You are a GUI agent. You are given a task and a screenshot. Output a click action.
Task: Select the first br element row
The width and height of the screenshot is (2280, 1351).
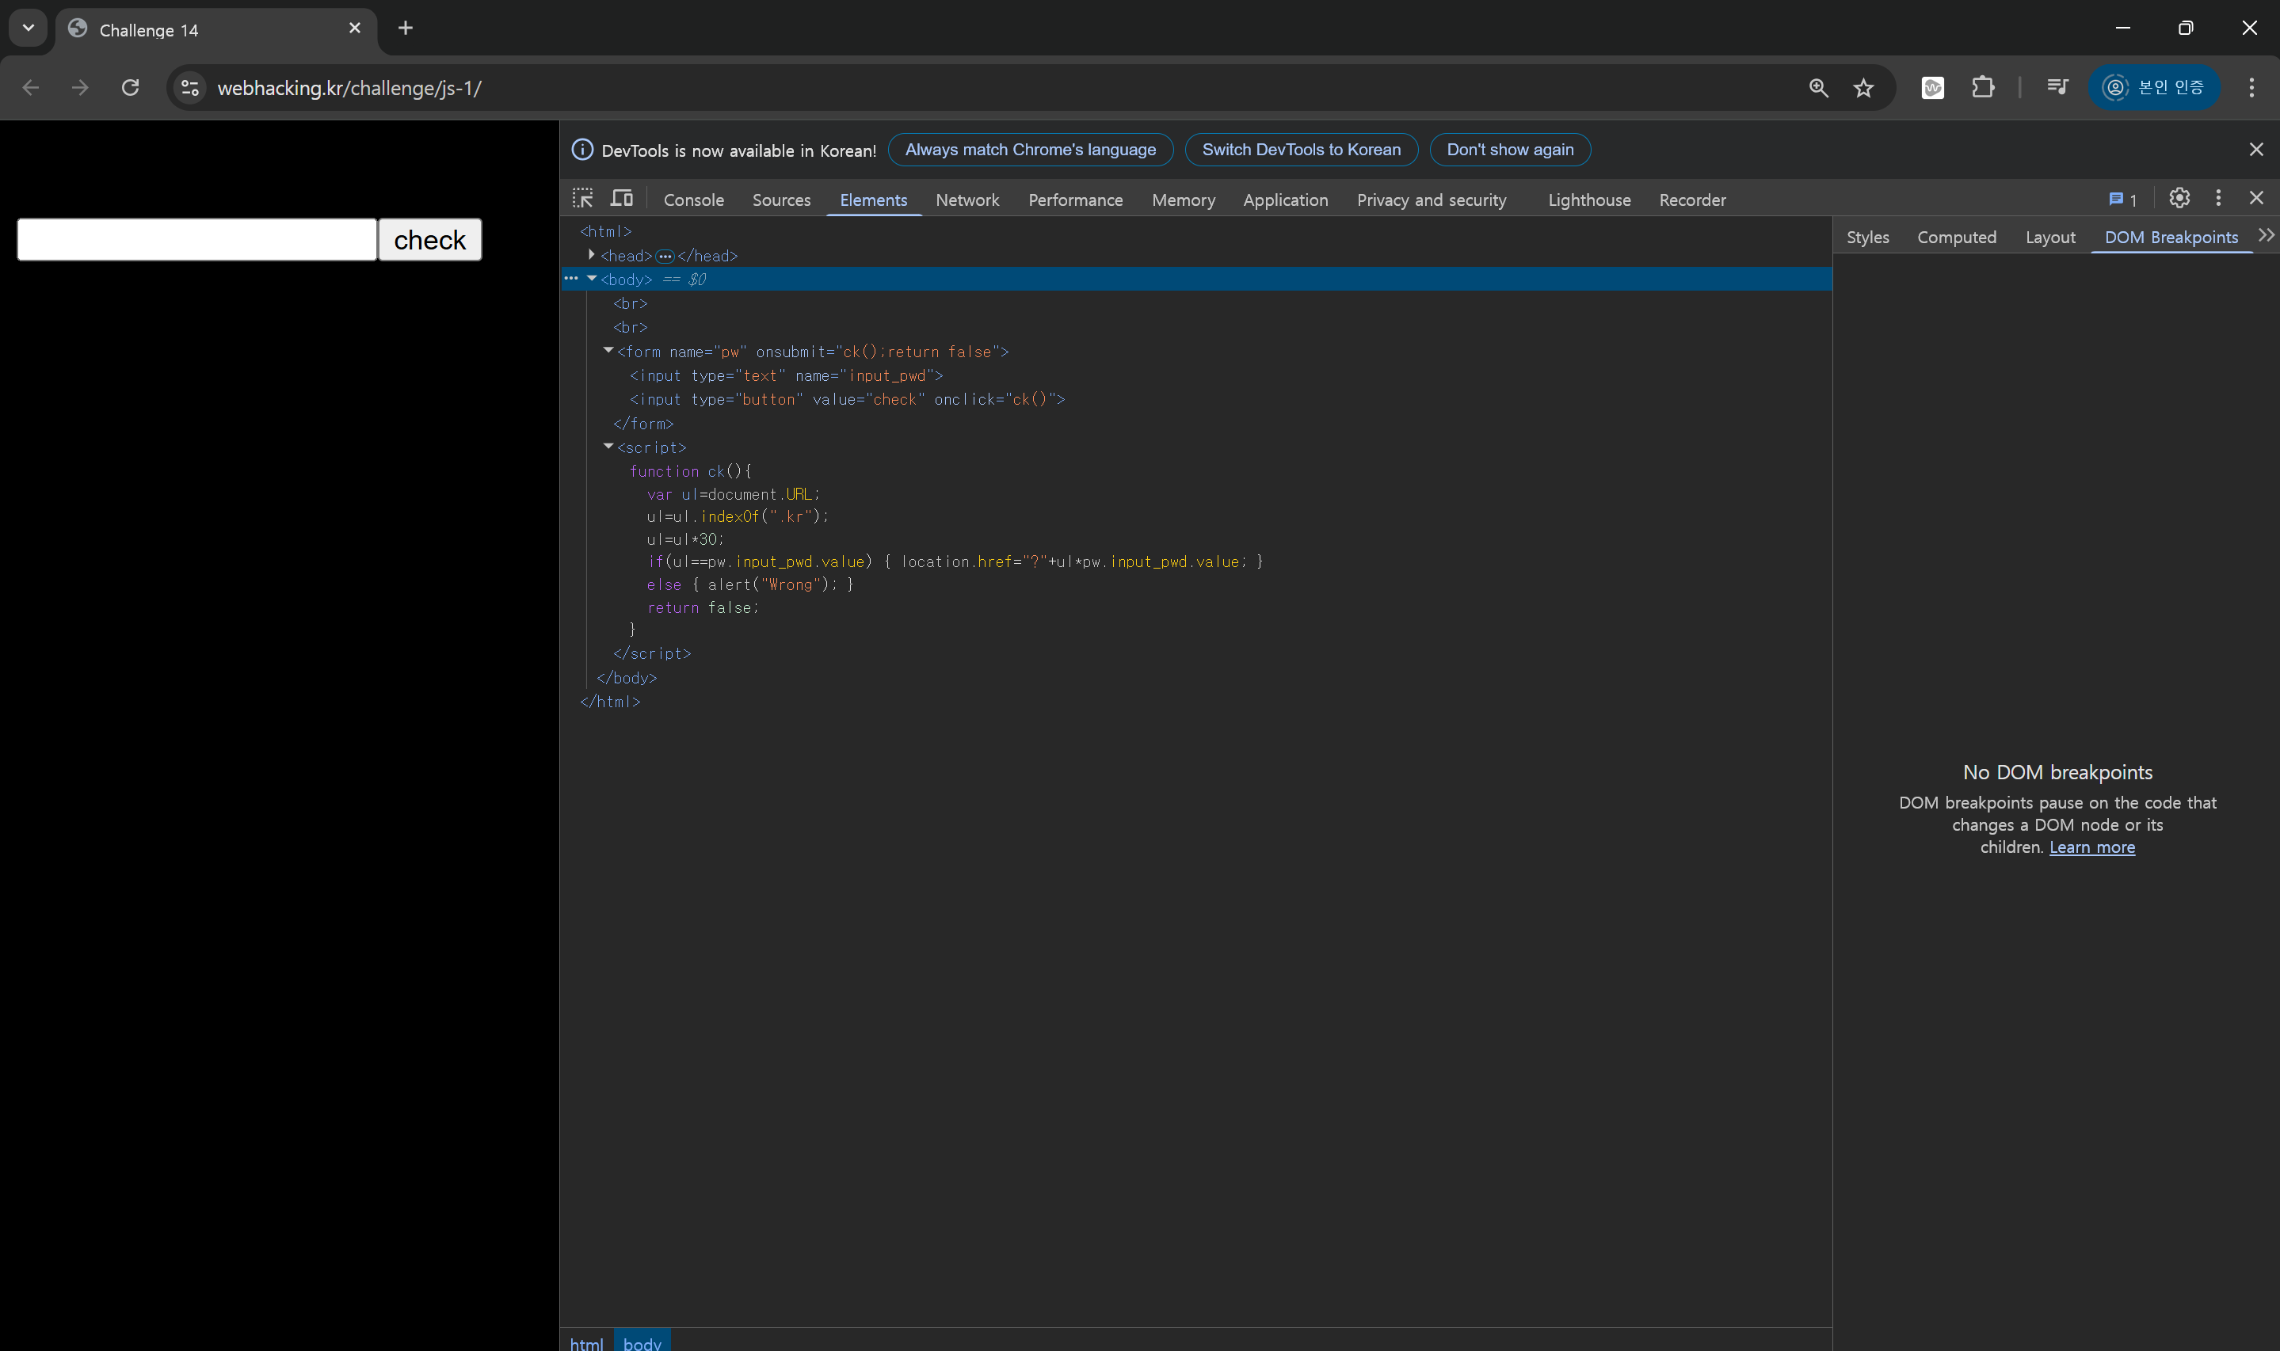[630, 303]
